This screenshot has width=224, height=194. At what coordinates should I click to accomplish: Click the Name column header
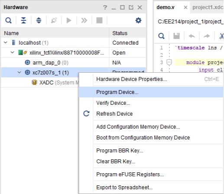point(55,33)
